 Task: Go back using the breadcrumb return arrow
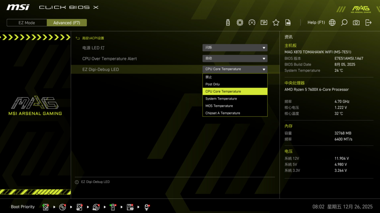(77, 38)
